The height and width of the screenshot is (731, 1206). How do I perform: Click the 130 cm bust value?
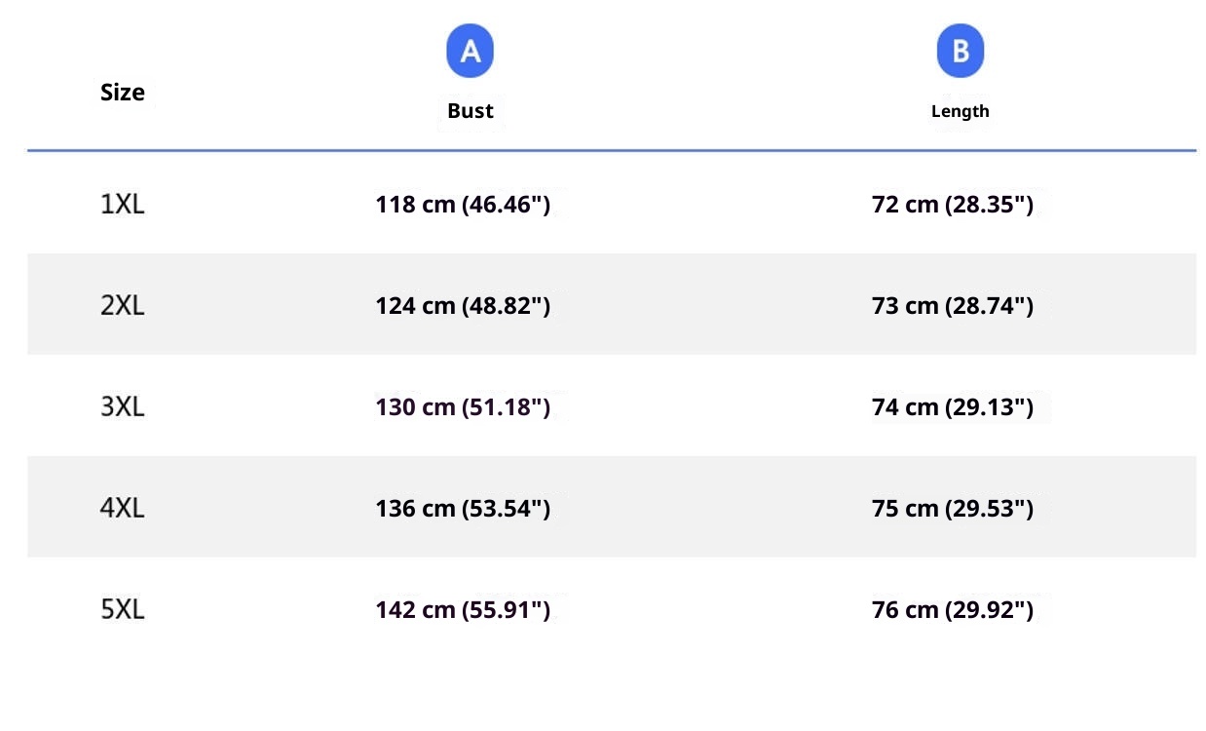[x=463, y=407]
